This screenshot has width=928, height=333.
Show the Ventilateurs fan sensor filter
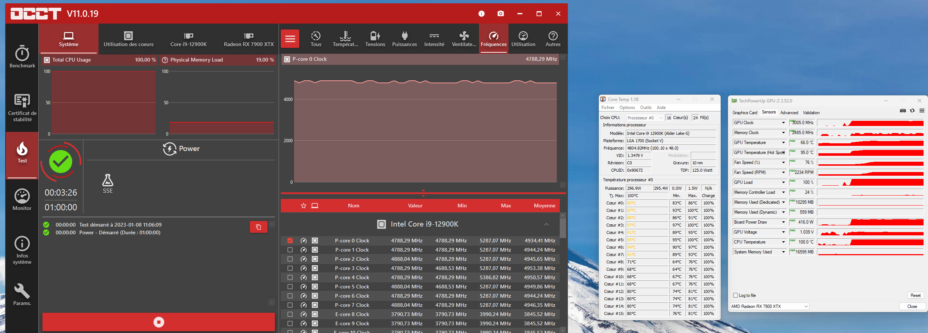(x=464, y=39)
